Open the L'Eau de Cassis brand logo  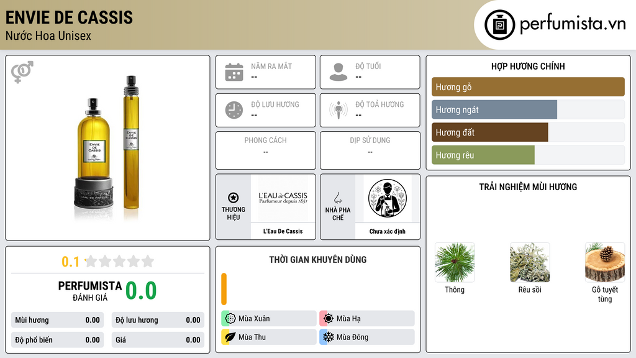(x=283, y=198)
